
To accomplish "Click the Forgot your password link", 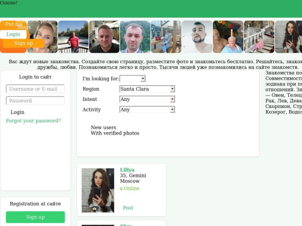I will 33,121.
